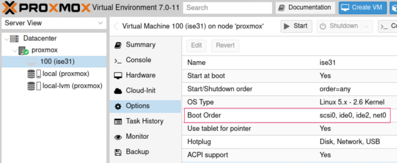This screenshot has height=163, width=397.
Task: Select the Name option row
Action: coord(289,63)
